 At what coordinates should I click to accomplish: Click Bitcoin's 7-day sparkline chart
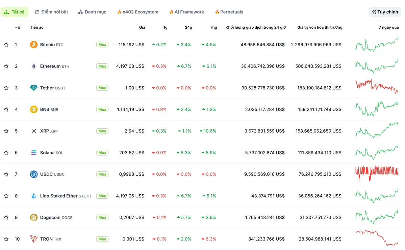pyautogui.click(x=376, y=44)
